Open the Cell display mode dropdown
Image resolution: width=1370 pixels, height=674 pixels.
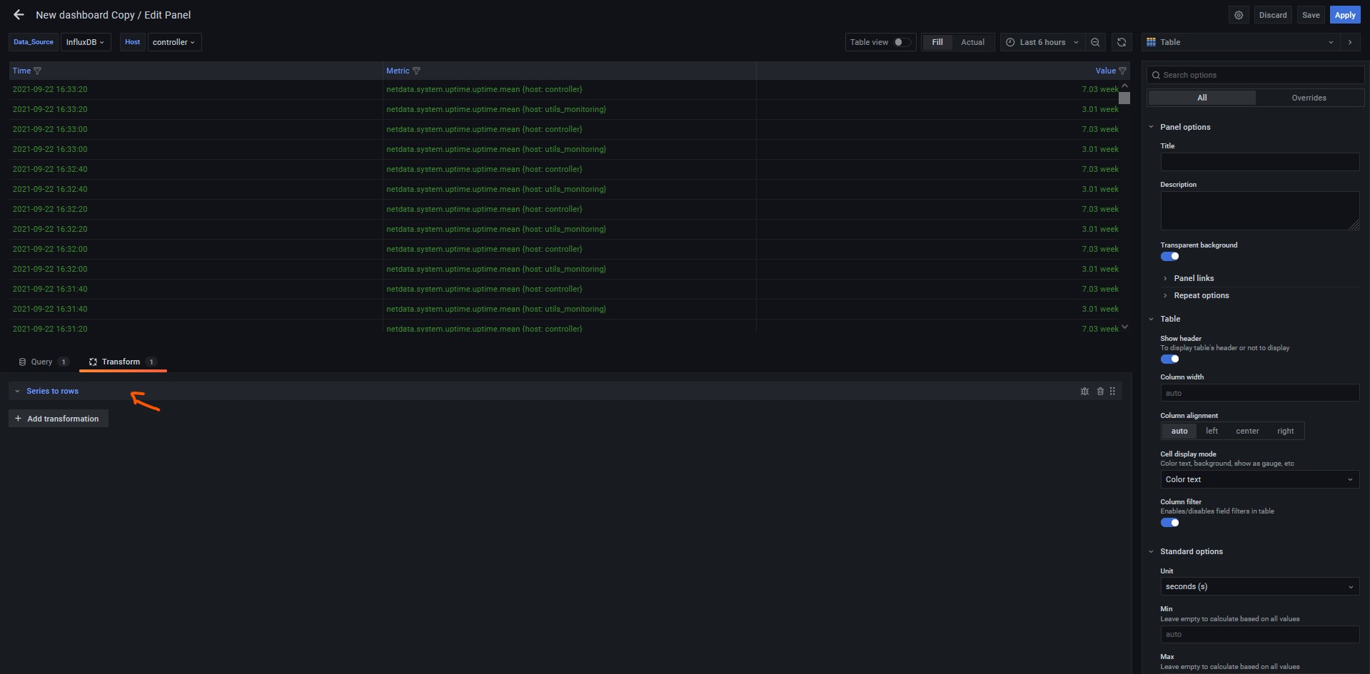(1259, 479)
